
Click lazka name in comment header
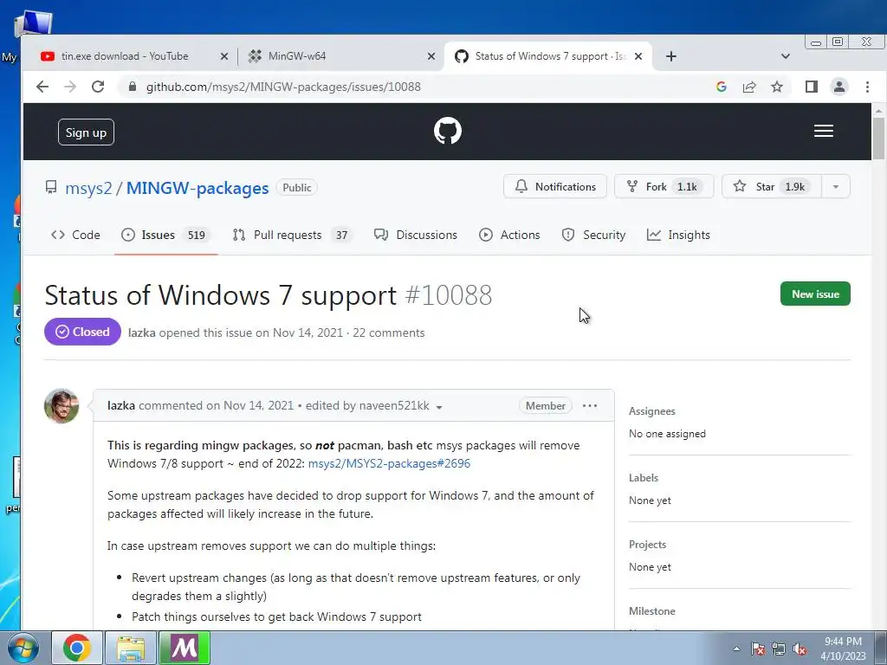pyautogui.click(x=121, y=405)
